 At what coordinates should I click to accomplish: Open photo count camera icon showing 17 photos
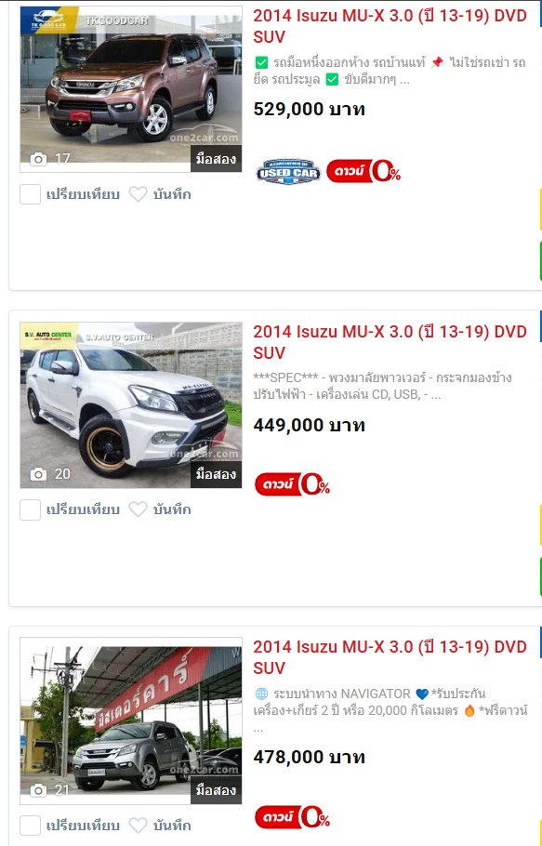click(x=38, y=159)
